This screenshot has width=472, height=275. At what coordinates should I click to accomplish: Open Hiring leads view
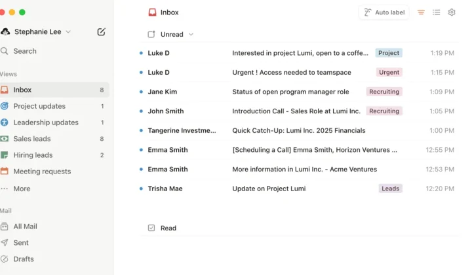54,155
